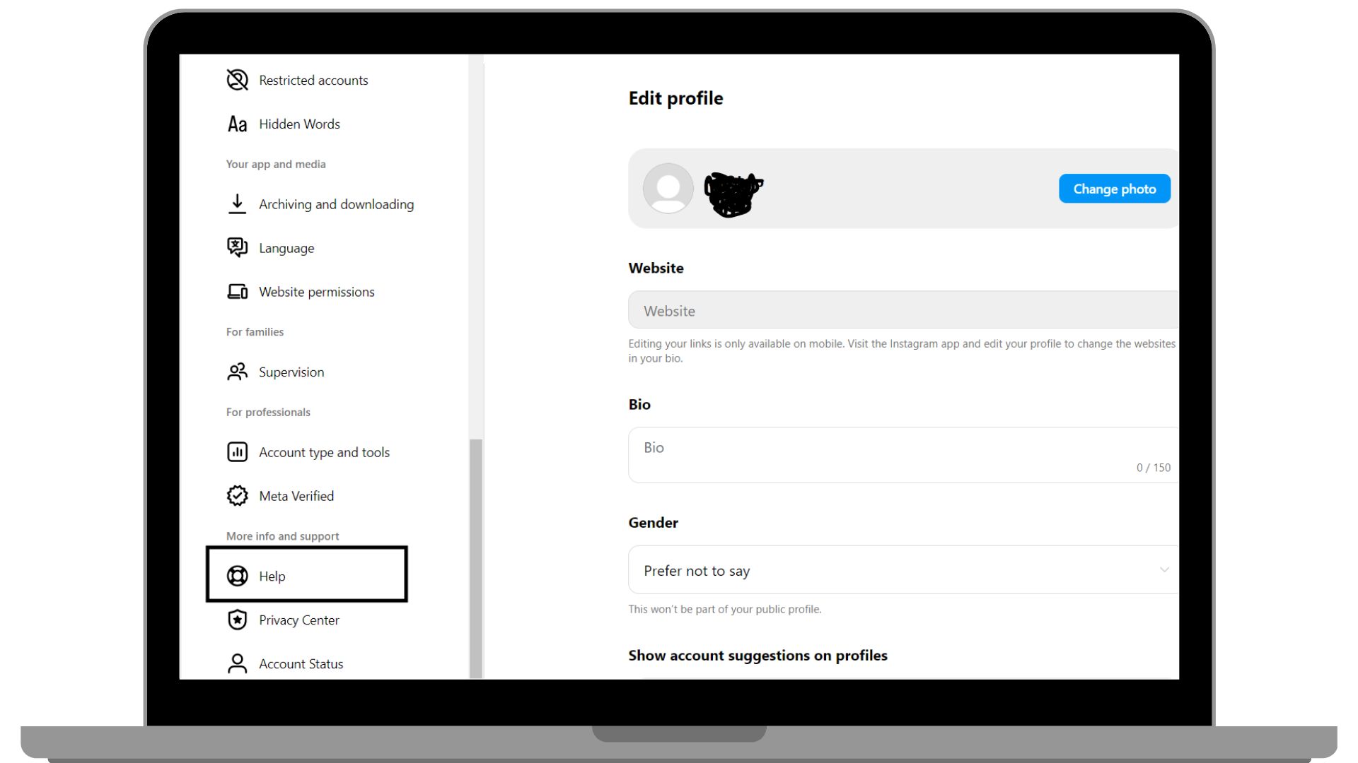Click the Website permissions icon
The image size is (1358, 763).
237,292
